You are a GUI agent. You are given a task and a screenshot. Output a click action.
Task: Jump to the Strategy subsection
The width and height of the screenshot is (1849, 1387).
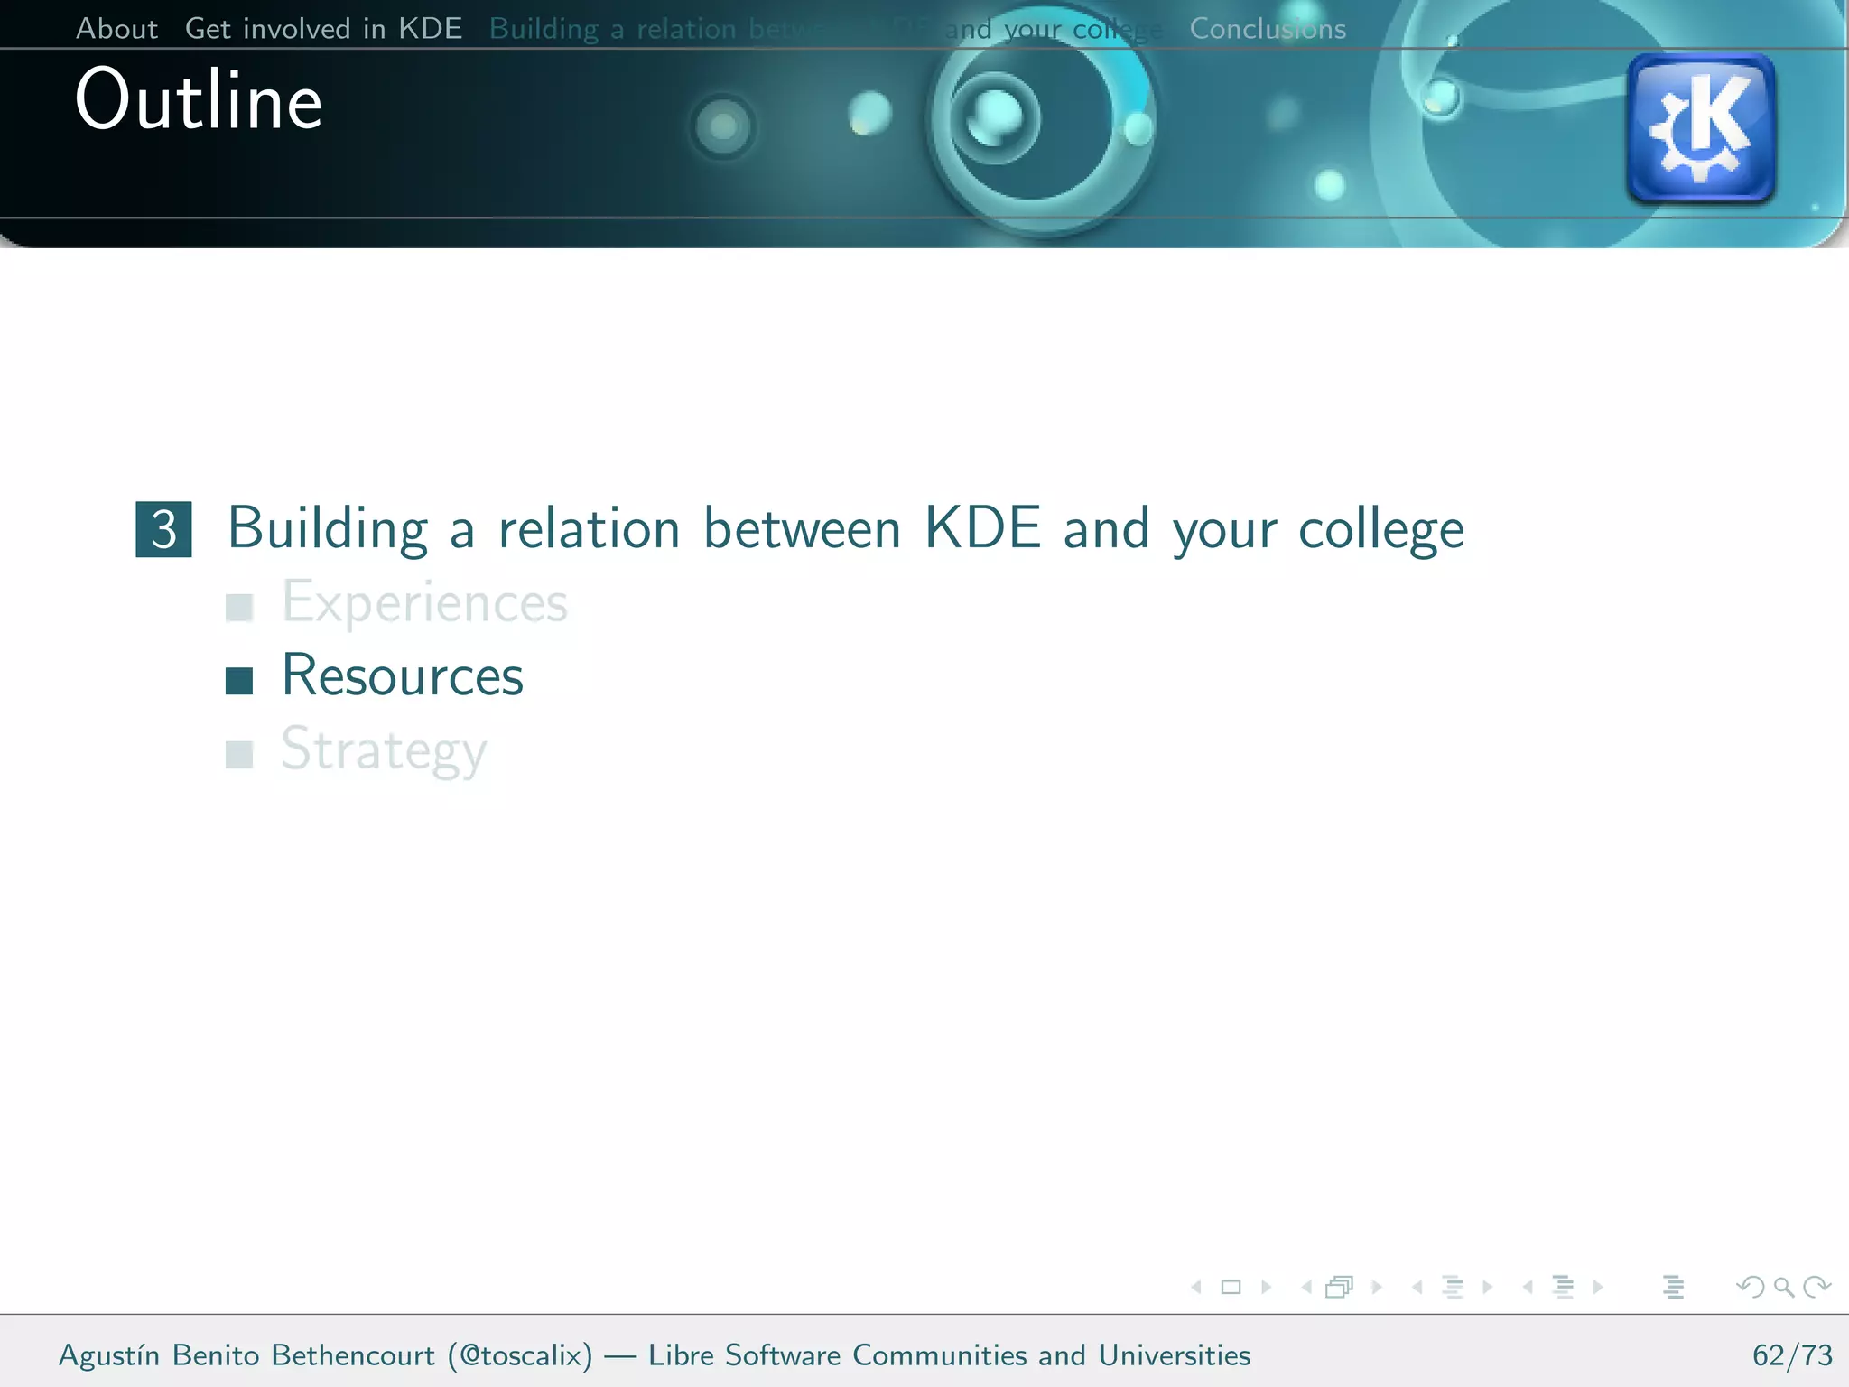coord(384,750)
